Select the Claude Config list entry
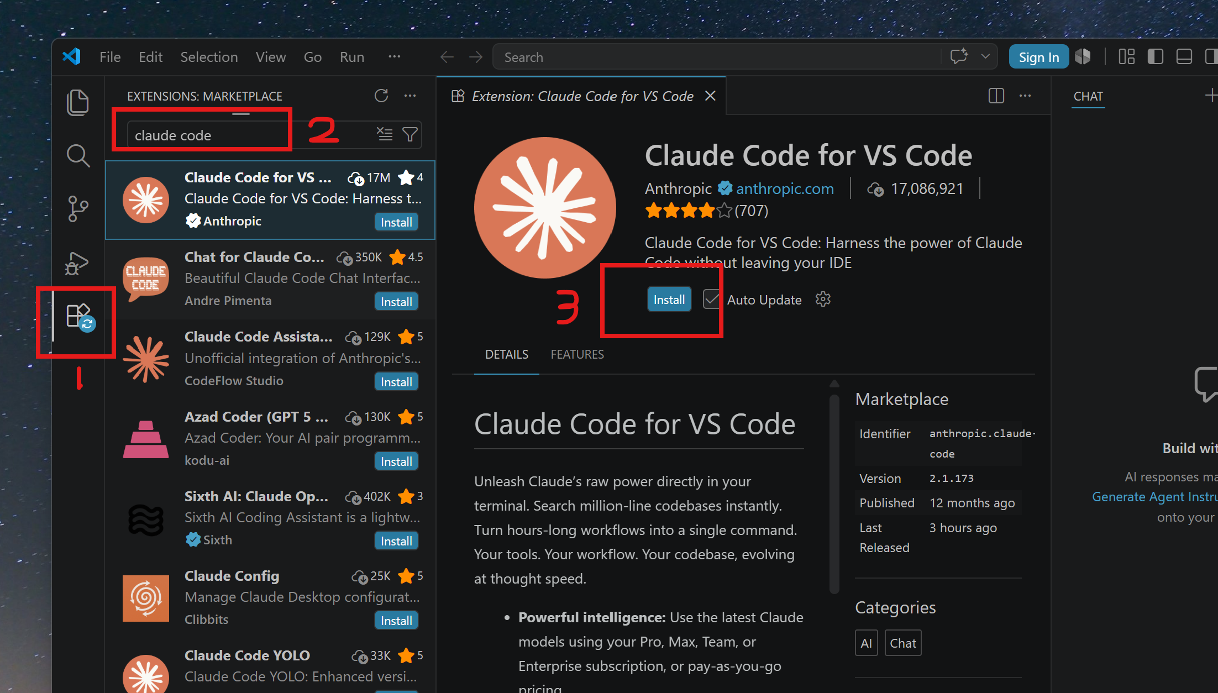1218x693 pixels. 270,598
